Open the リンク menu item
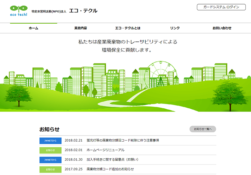 coord(175,28)
